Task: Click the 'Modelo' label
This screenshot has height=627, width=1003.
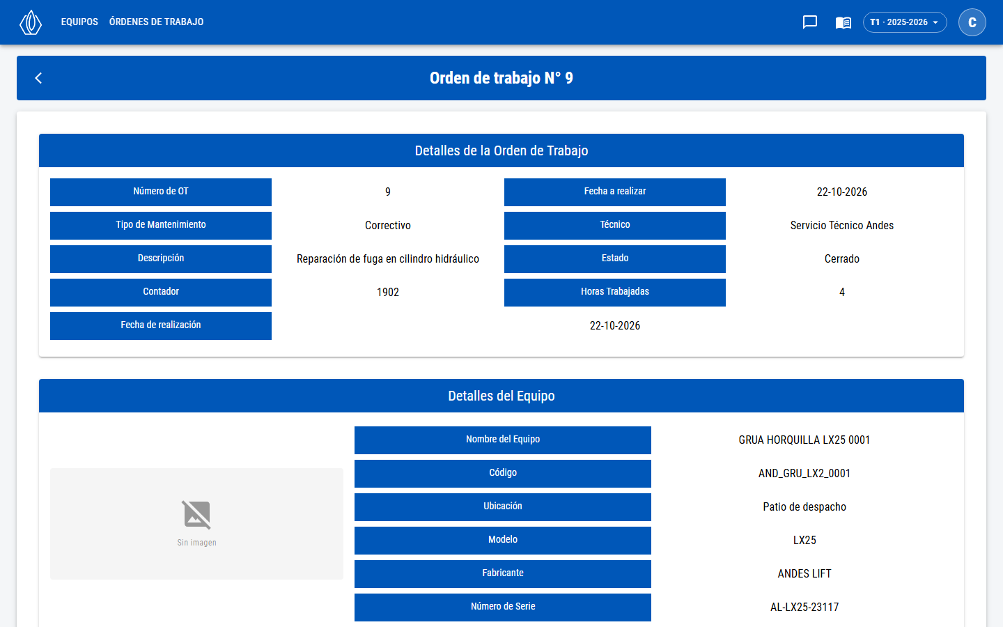Action: 503,540
